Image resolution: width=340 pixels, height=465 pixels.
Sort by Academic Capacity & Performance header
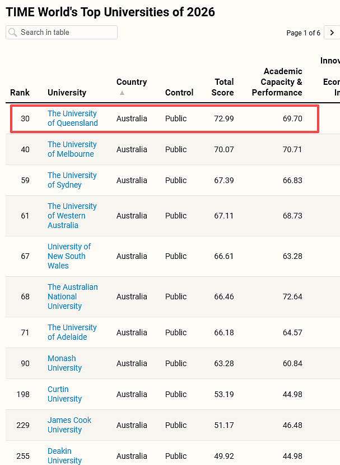[277, 82]
